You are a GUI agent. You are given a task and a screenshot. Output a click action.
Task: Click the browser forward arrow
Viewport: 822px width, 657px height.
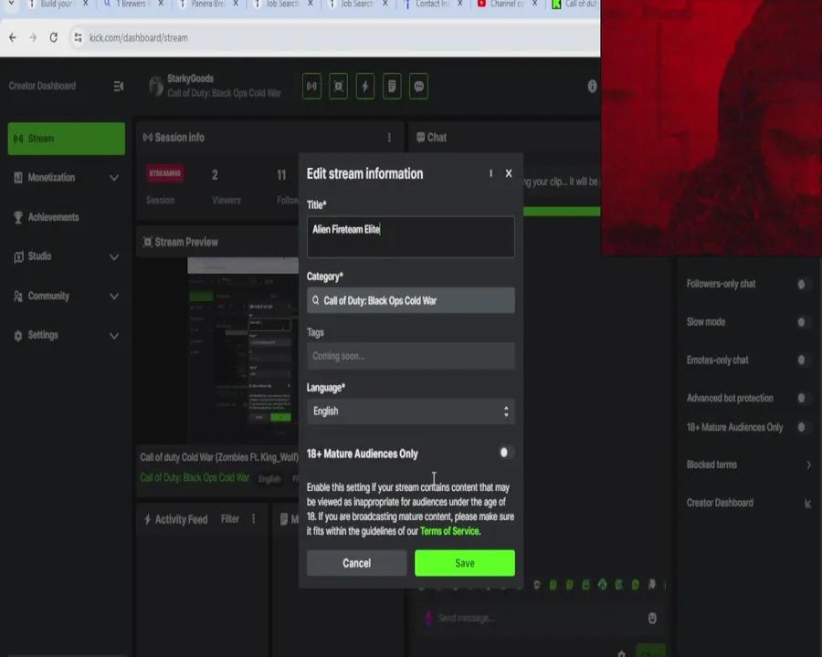coord(33,37)
